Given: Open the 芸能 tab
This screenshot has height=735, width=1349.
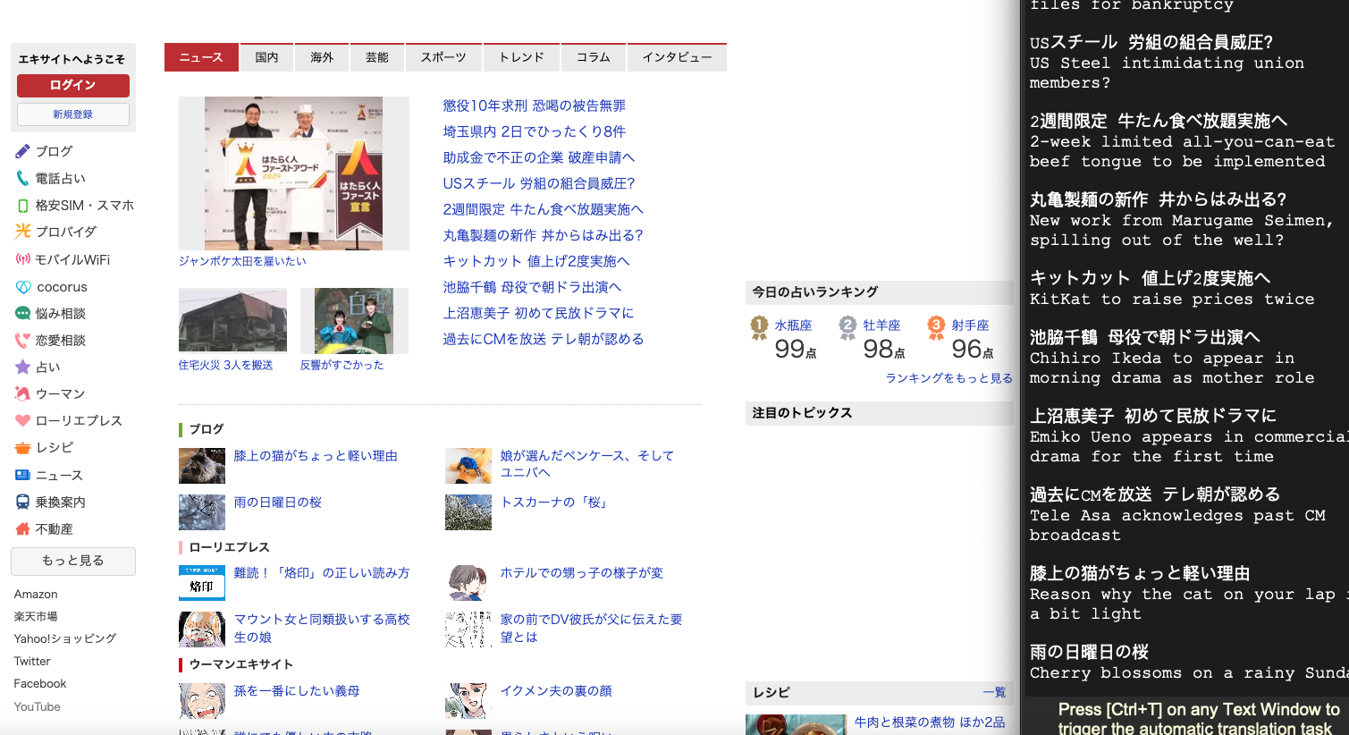Looking at the screenshot, I should [377, 57].
